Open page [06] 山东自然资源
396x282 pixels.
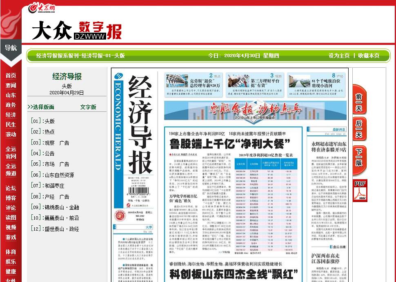[x=53, y=175]
